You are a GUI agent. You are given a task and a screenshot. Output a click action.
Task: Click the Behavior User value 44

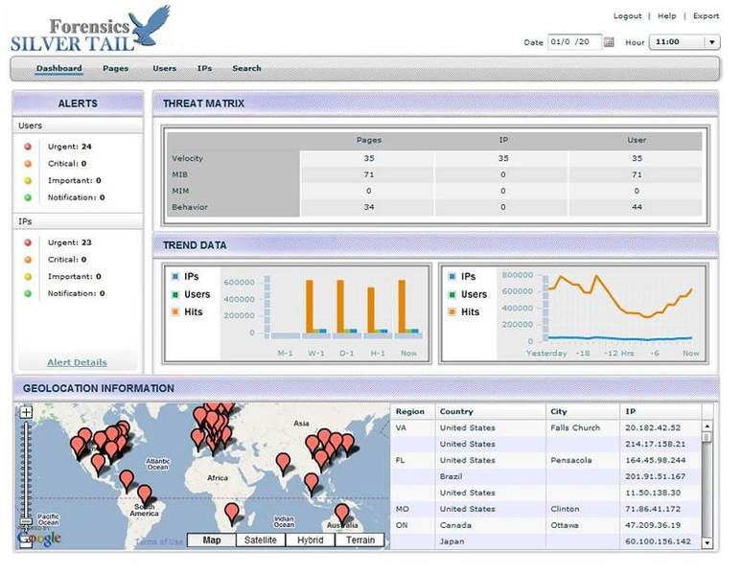(637, 207)
